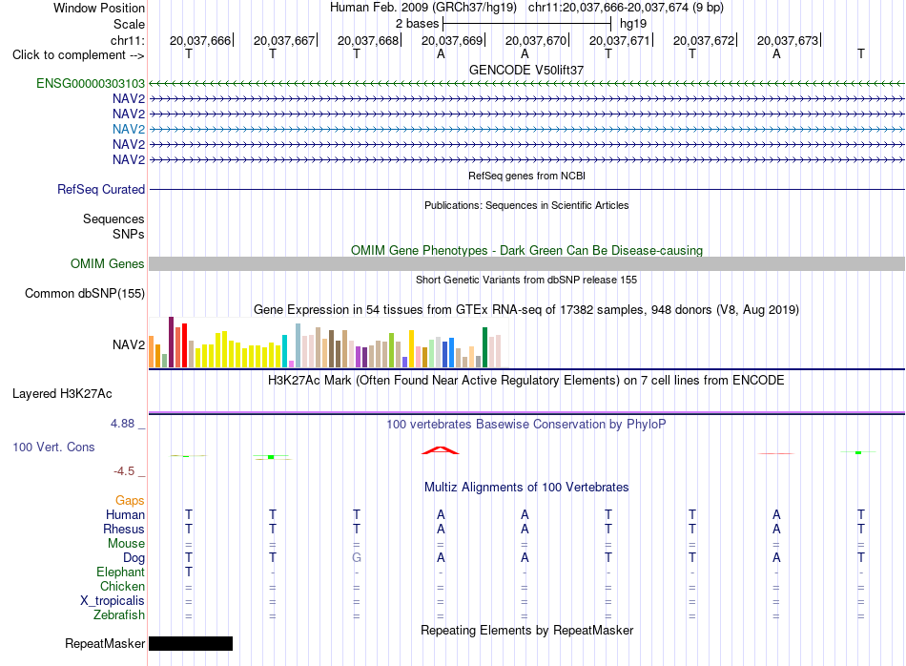Viewport: 906px width, 666px height.
Task: Click the OMIM Gene Phenotypes title text
Action: point(526,250)
